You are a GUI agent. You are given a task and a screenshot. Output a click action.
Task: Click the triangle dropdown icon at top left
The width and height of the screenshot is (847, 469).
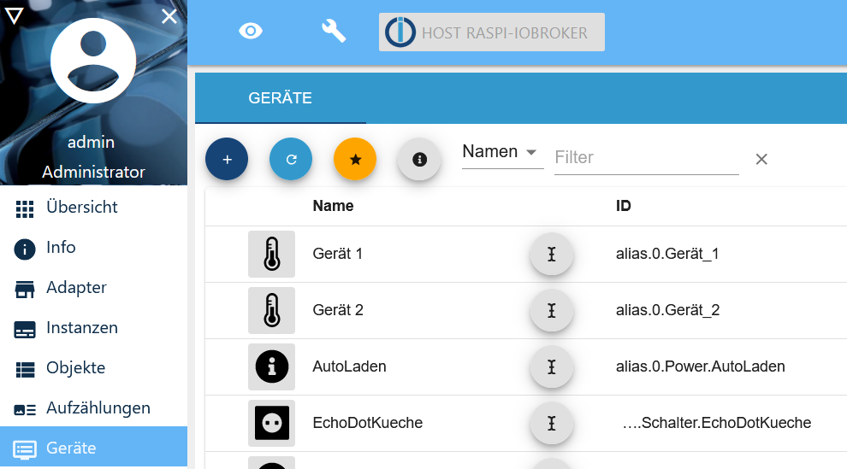14,16
